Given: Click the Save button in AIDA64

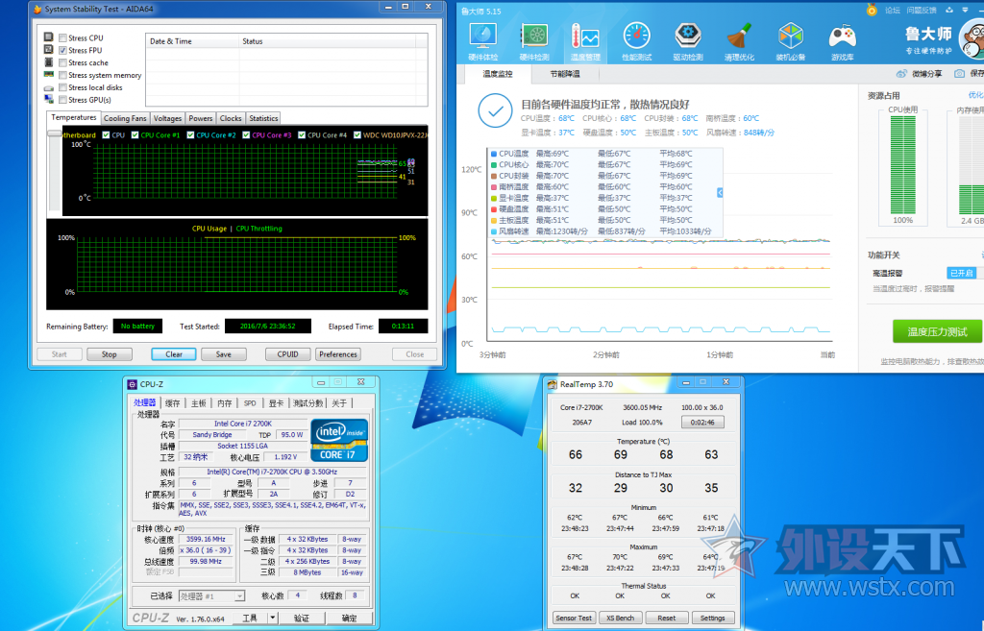Looking at the screenshot, I should pyautogui.click(x=223, y=354).
